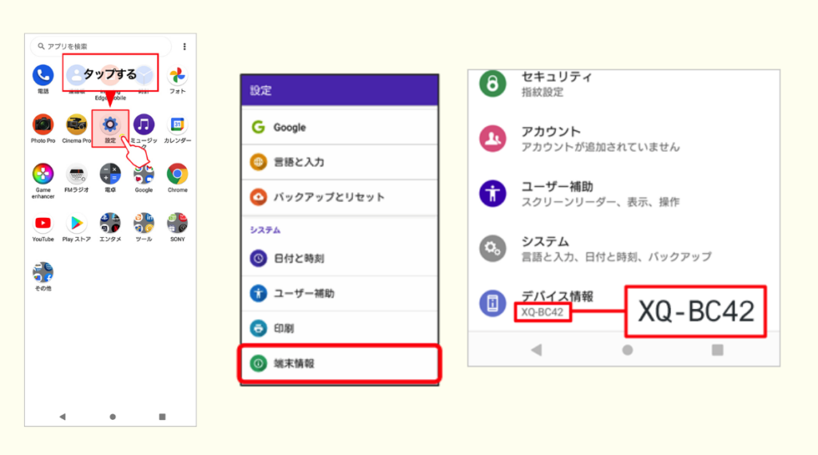Open ユーザー補助 with スクリーンリーダー subtitle
The image size is (818, 455).
(624, 194)
